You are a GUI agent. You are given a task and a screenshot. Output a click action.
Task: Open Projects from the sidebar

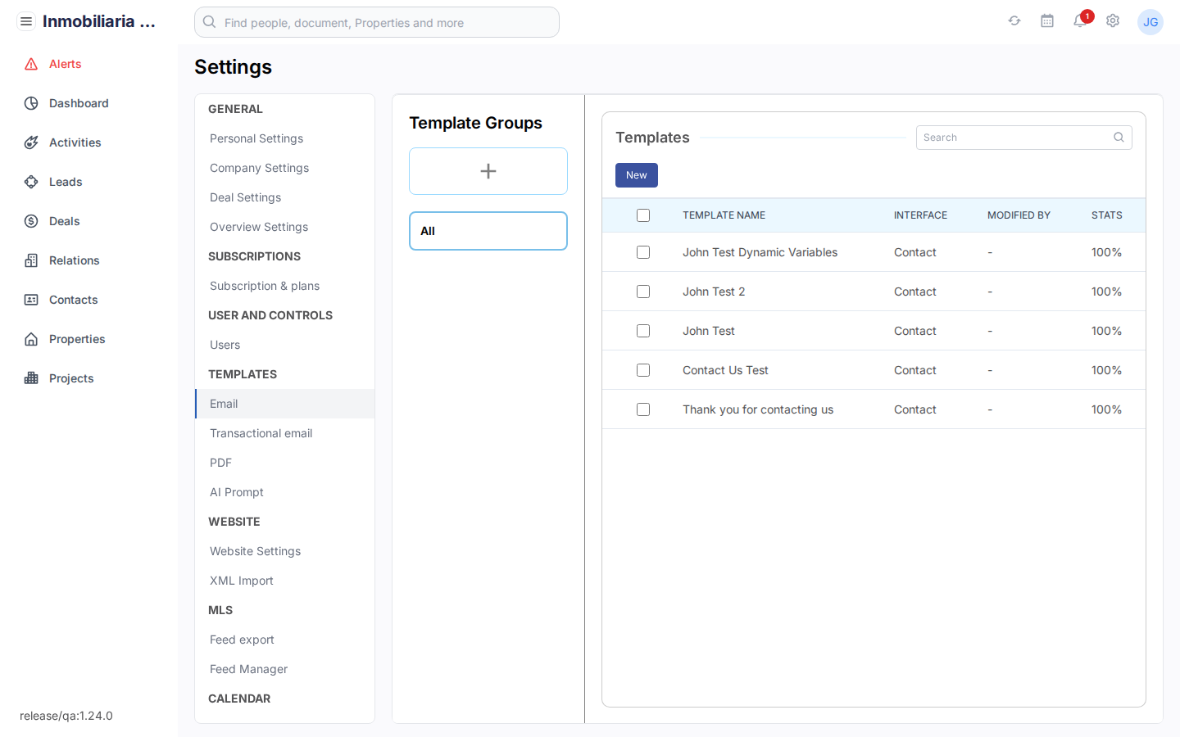[71, 378]
